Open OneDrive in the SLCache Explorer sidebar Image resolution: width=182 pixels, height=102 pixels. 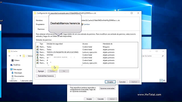[17, 65]
